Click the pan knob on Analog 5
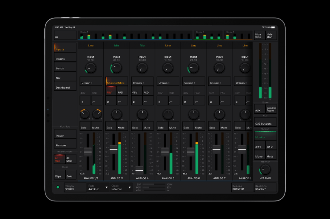 point(168,114)
